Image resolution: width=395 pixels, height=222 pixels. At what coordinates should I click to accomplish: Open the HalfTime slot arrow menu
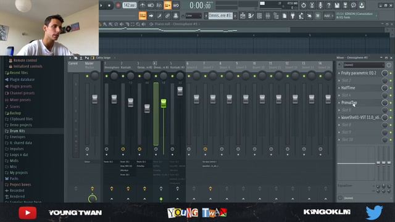(339, 88)
